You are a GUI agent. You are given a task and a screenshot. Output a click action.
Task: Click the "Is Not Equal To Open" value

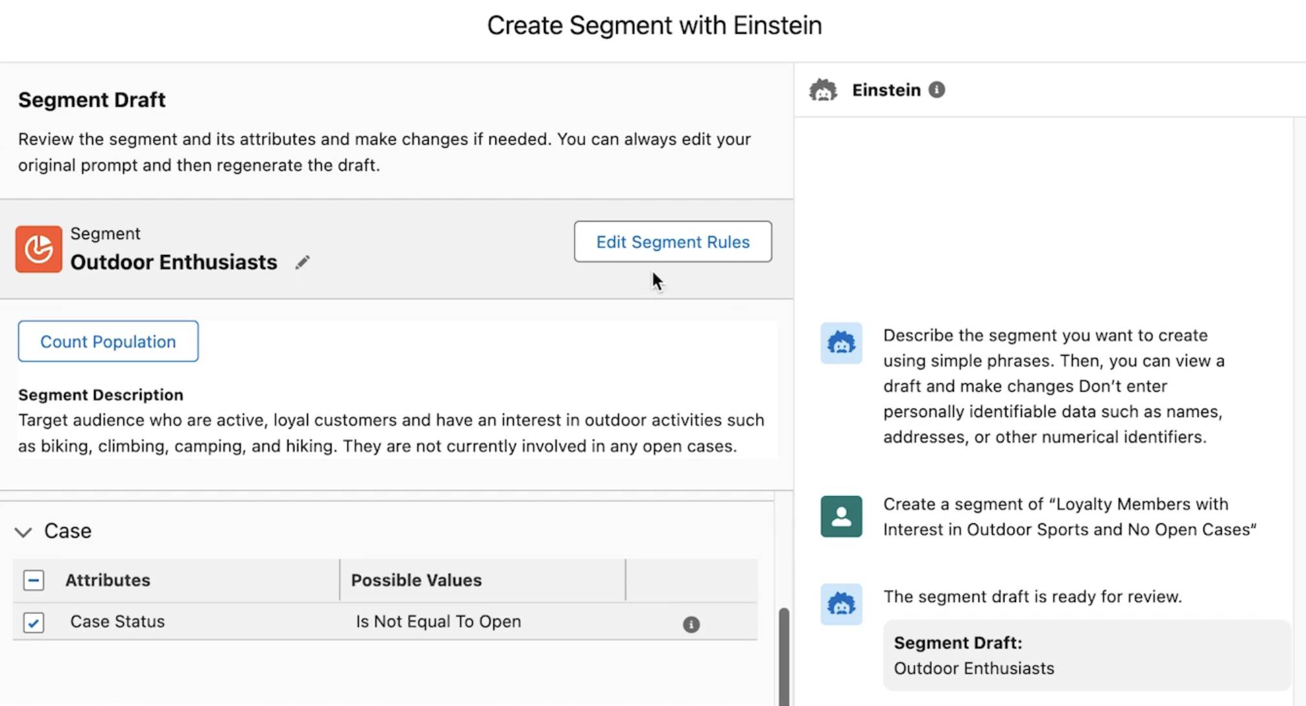tap(438, 621)
